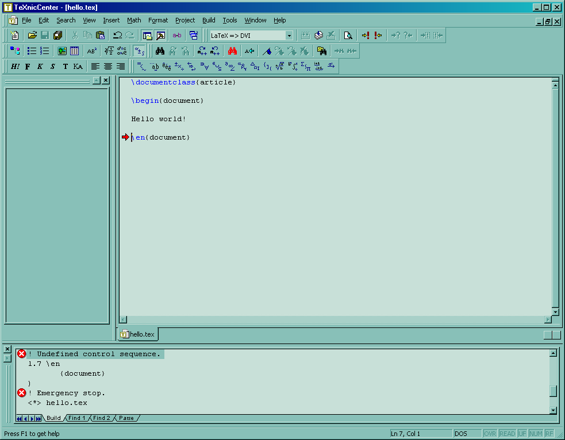
Task: Apply typewriter font with the T icon
Action: pyautogui.click(x=65, y=66)
